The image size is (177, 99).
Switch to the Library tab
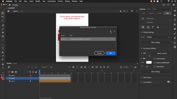[149, 9]
